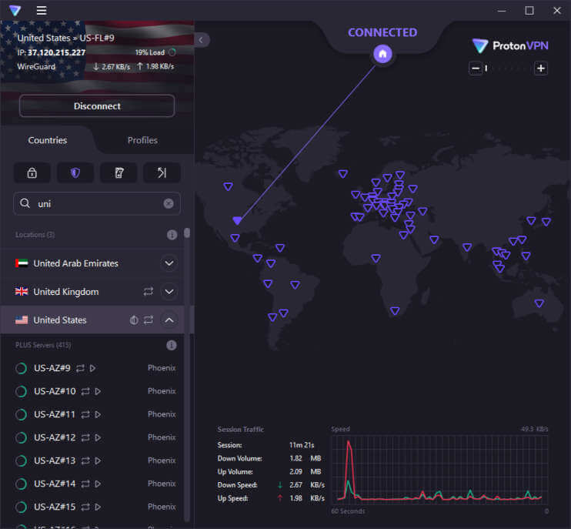This screenshot has width=571, height=529.
Task: Switch to the Countries tab
Action: pos(48,140)
